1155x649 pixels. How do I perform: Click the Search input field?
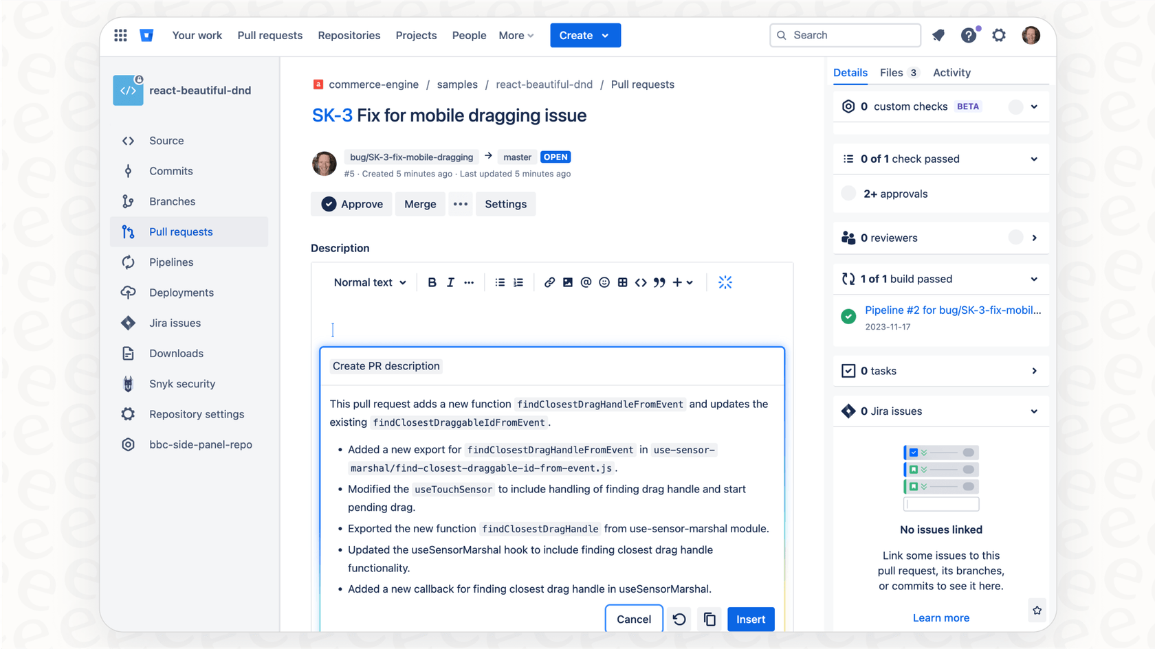[844, 35]
